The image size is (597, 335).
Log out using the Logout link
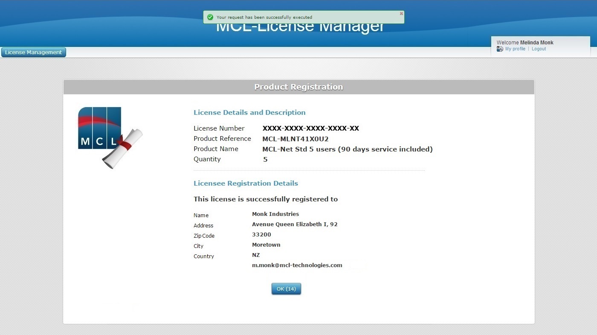coord(539,49)
